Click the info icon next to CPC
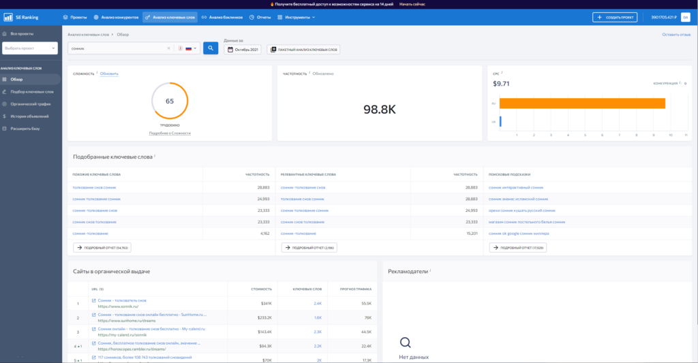This screenshot has height=363, width=698. tap(502, 72)
